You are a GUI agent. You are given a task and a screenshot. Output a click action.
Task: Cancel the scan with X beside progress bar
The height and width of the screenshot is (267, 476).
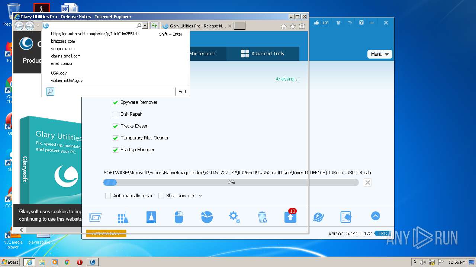point(367,182)
